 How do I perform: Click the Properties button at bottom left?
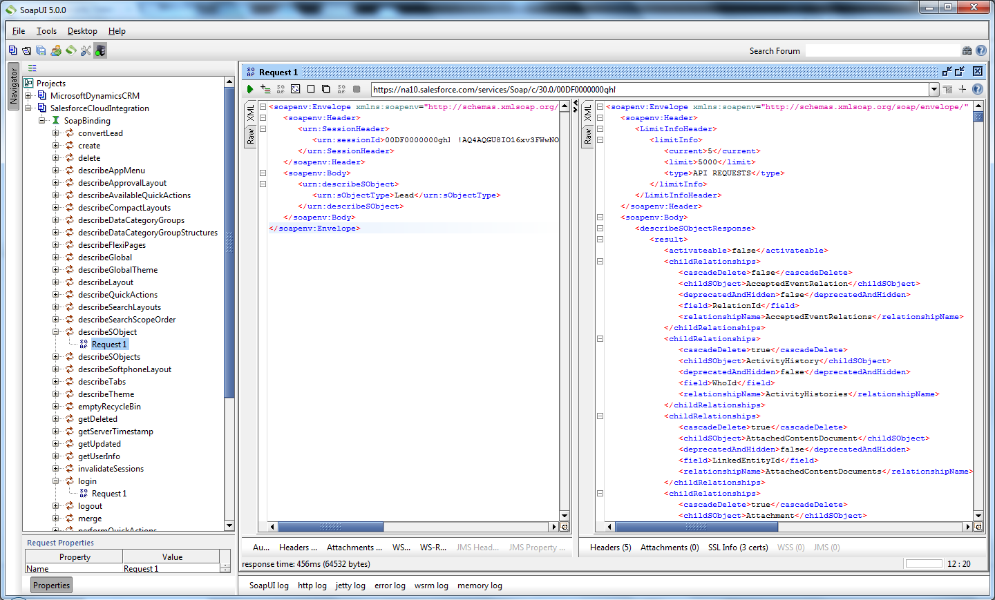point(52,586)
